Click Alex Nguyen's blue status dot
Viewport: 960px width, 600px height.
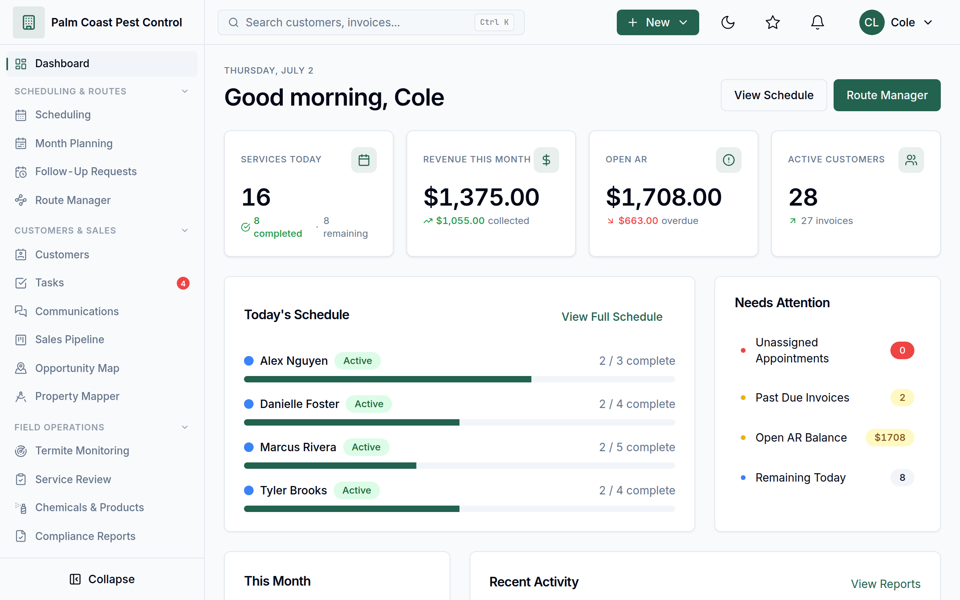pyautogui.click(x=249, y=361)
